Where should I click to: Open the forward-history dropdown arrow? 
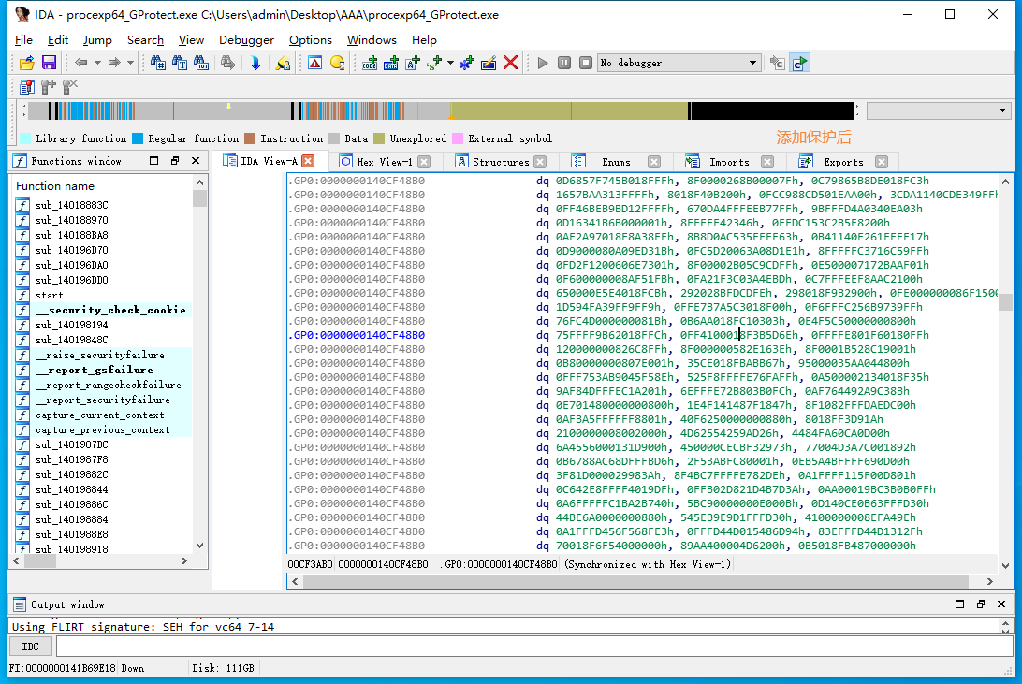130,63
